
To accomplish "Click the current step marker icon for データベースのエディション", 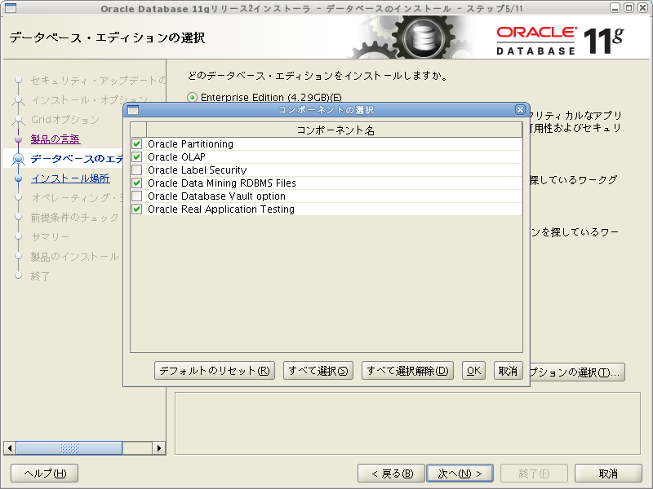I will point(18,159).
